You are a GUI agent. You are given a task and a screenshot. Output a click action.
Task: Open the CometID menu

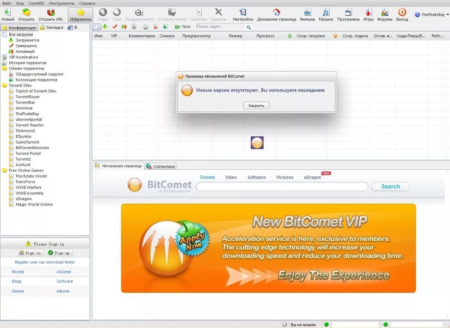[36, 3]
